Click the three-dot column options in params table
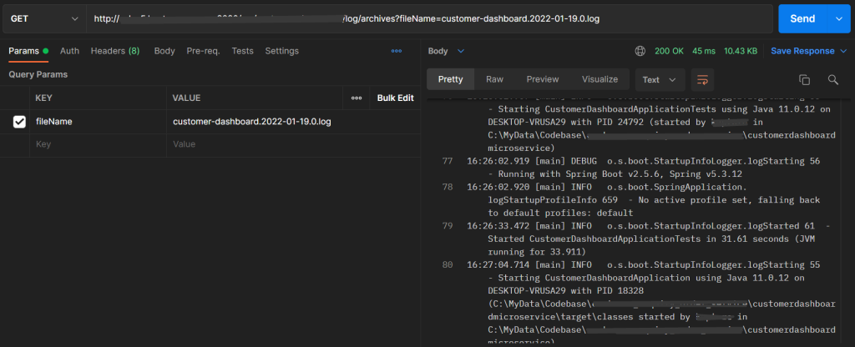Viewport: 855px width, 347px height. pyautogui.click(x=357, y=98)
